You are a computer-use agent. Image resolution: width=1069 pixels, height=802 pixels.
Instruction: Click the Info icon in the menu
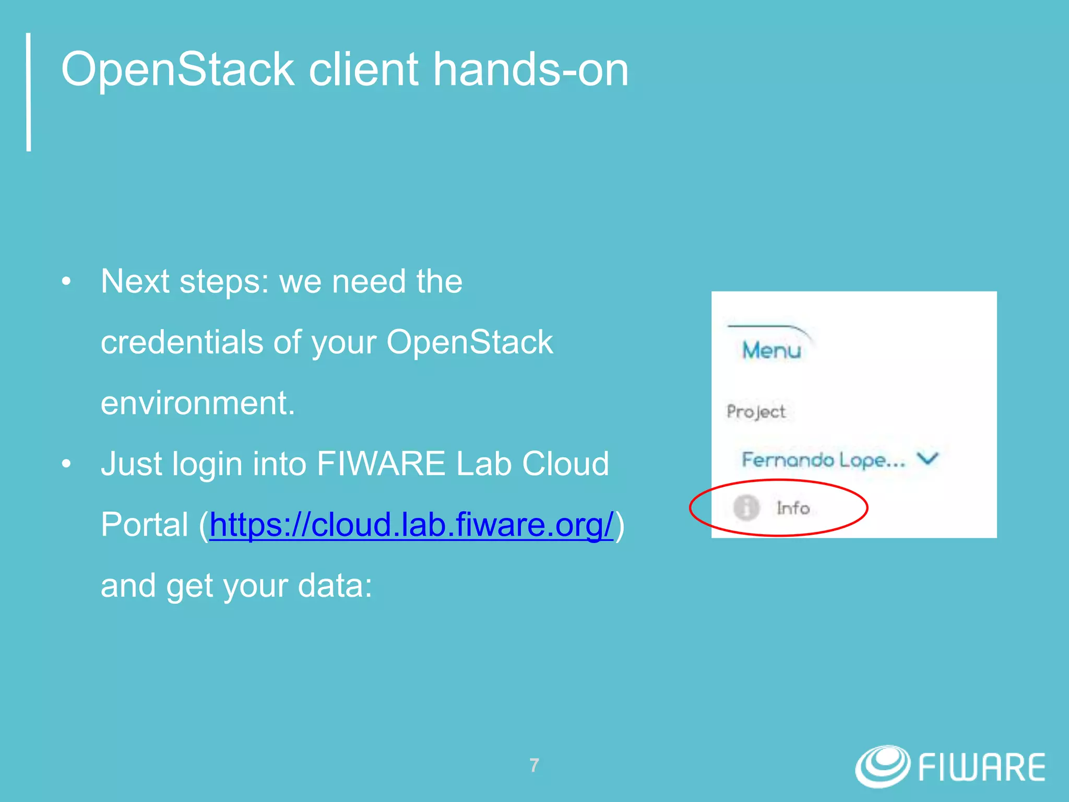pos(746,508)
